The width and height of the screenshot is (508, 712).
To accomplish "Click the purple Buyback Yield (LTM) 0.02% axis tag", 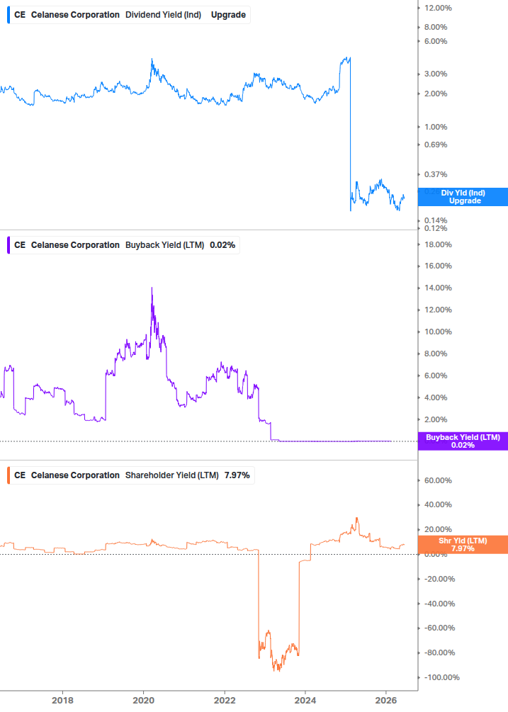I will tap(463, 441).
